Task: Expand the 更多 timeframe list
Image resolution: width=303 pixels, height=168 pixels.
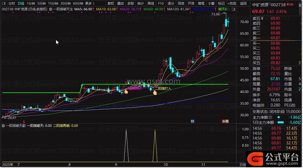Action: coord(90,4)
